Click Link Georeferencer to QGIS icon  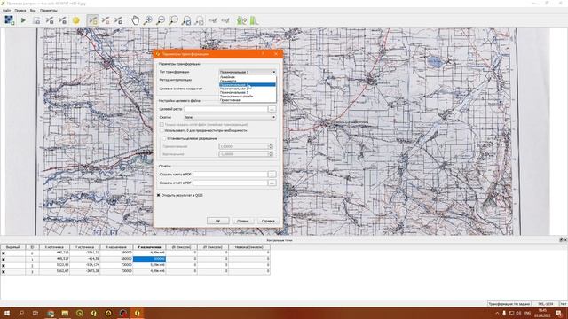point(212,20)
